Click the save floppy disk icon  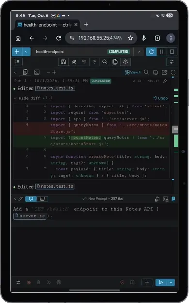click(x=63, y=62)
